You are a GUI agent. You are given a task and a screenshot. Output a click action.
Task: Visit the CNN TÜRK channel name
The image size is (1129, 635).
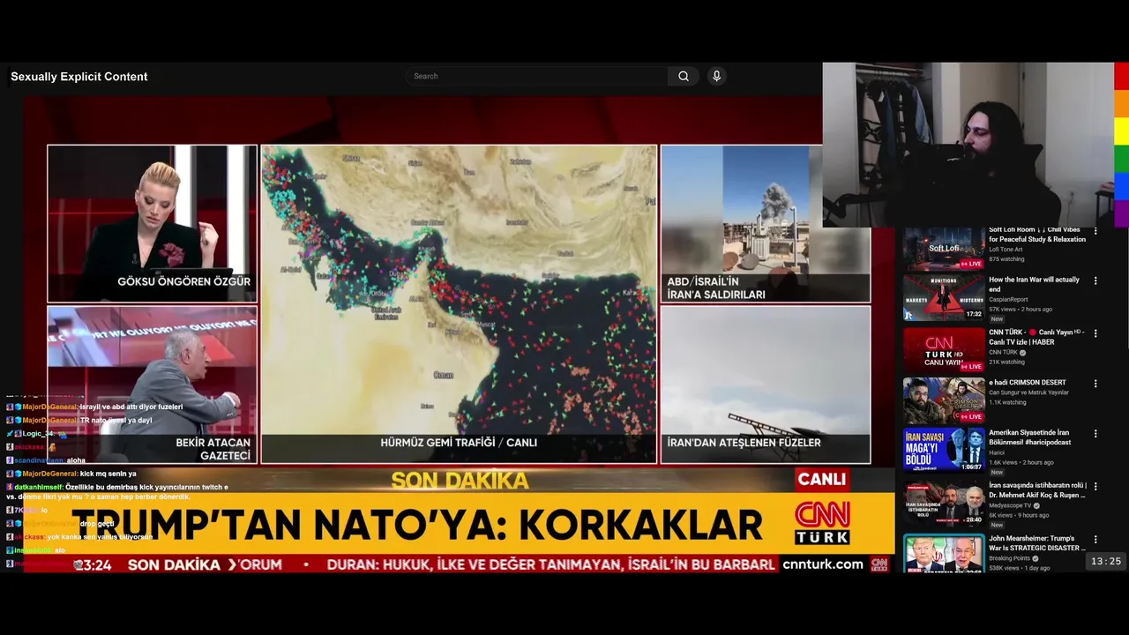[x=1003, y=353]
